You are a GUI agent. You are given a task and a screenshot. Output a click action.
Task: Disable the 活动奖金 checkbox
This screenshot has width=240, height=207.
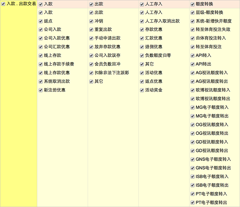tap(142, 90)
